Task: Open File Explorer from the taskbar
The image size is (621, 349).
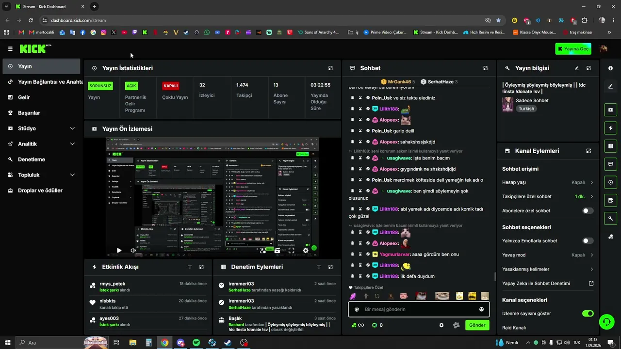Action: click(x=132, y=343)
